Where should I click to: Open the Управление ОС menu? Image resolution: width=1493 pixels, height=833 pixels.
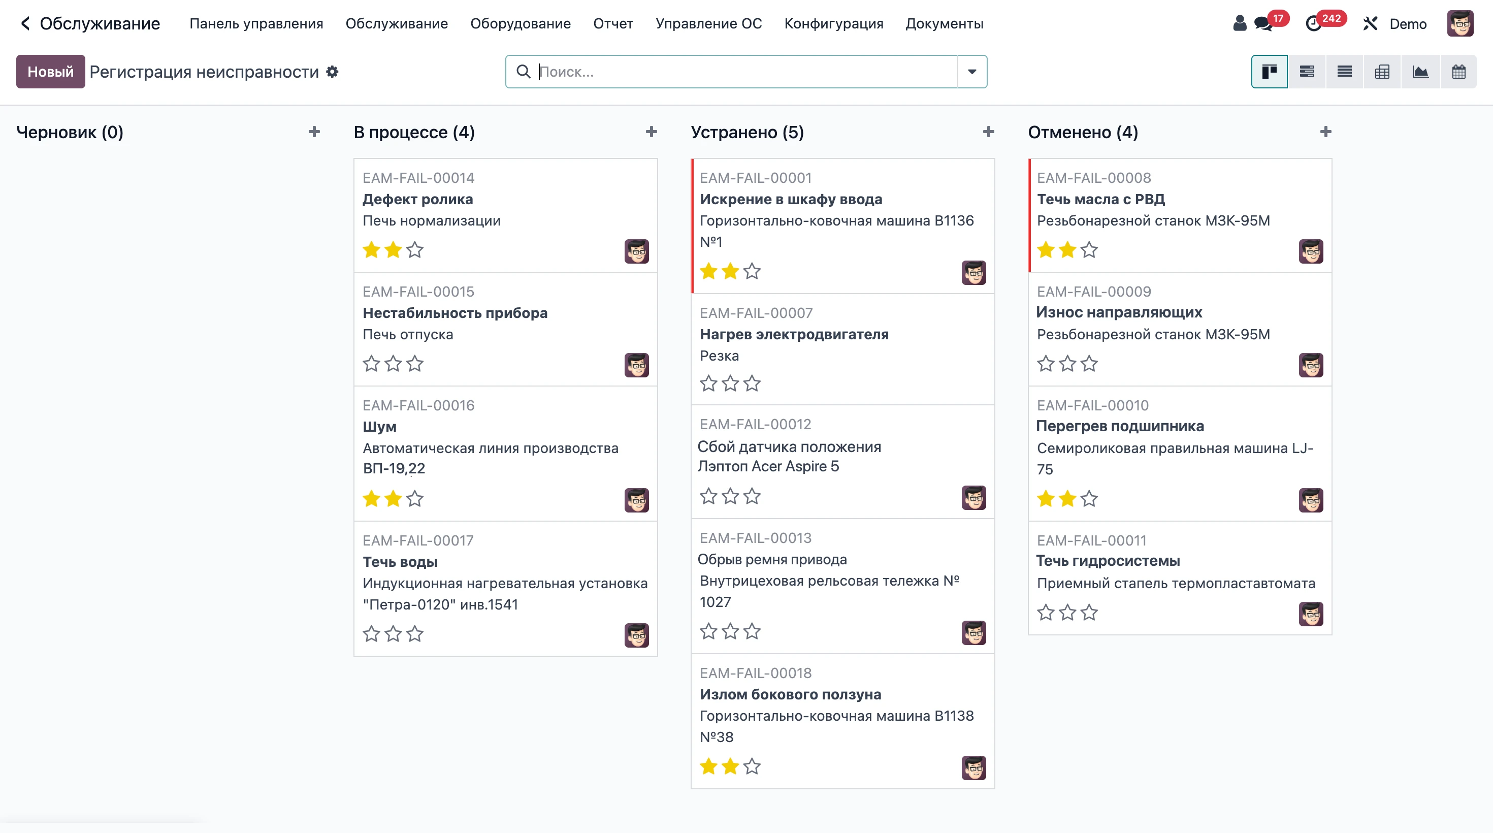click(x=708, y=24)
